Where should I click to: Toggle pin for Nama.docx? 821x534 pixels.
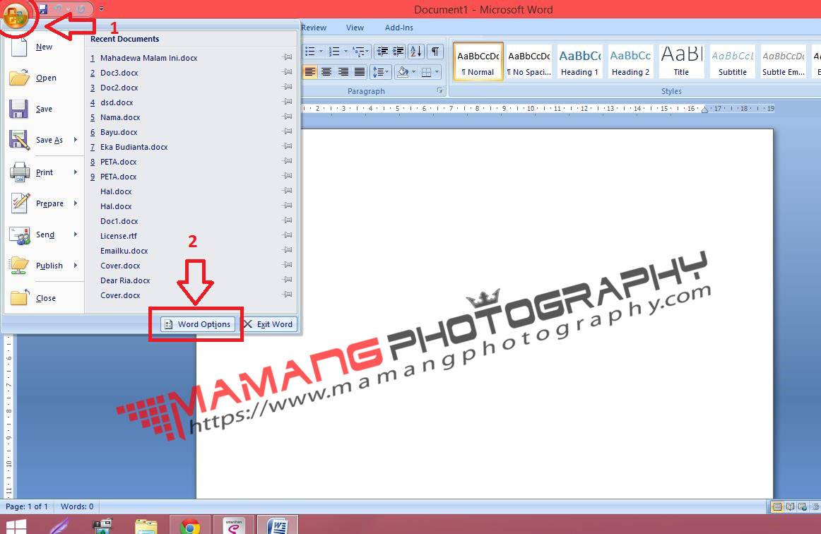point(287,117)
